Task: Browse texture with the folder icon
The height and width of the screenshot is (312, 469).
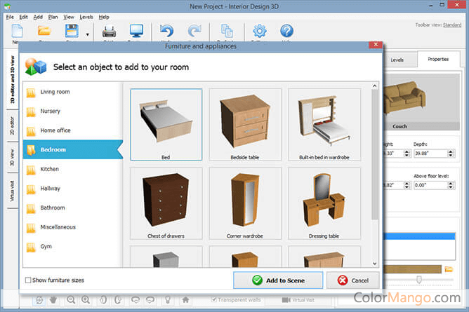Action: (449, 269)
